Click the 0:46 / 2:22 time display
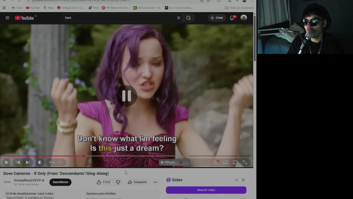Viewport: 353px width, 199px height. [56, 162]
